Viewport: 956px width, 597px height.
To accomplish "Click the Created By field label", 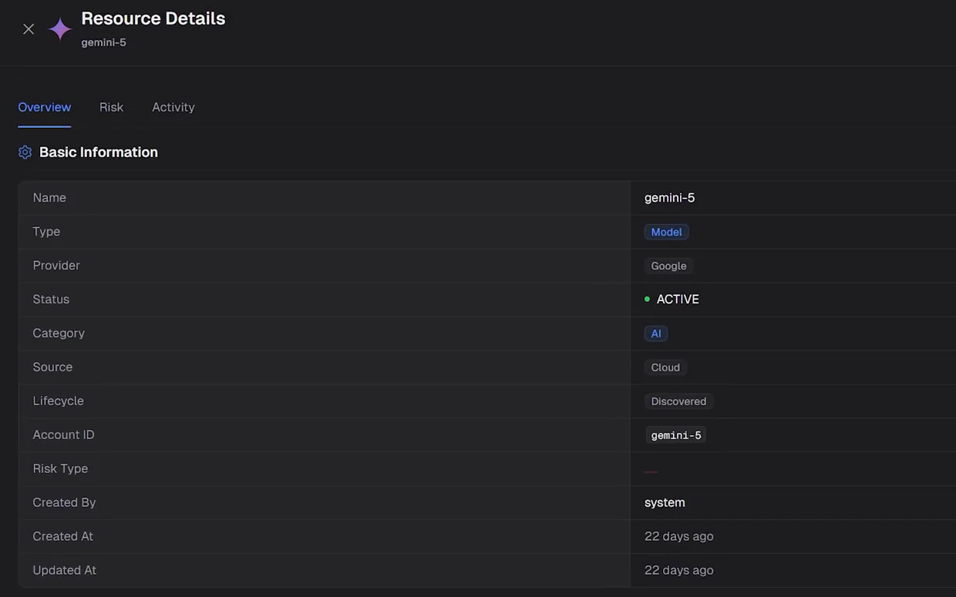I will click(x=64, y=503).
